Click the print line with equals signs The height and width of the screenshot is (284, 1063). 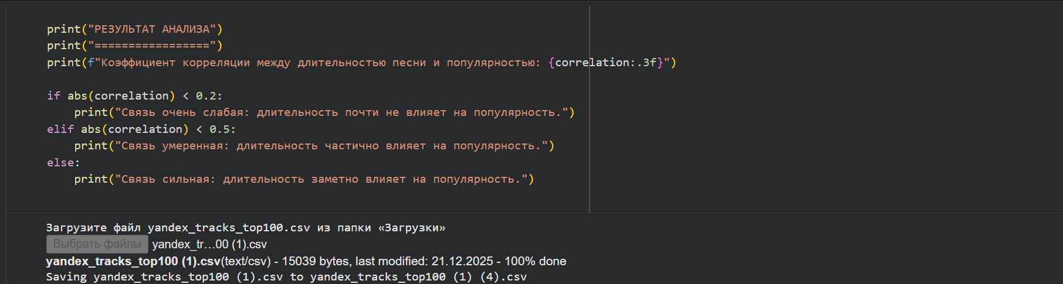[x=135, y=46]
